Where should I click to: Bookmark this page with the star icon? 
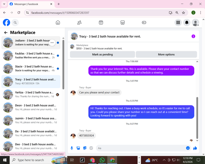pyautogui.click(x=183, y=13)
